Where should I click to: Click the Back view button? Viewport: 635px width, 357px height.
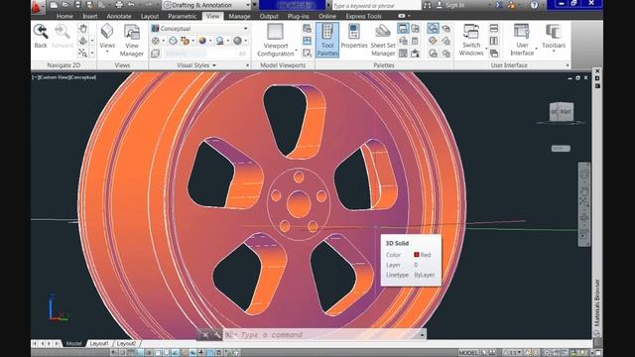coord(41,36)
